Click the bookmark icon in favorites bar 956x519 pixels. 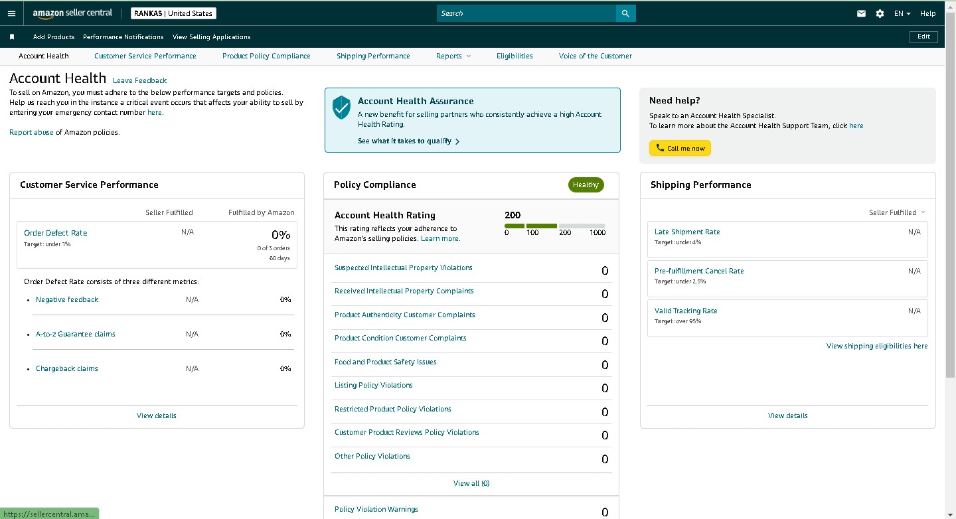[12, 37]
